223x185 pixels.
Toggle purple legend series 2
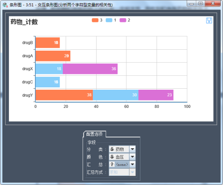[125, 20]
